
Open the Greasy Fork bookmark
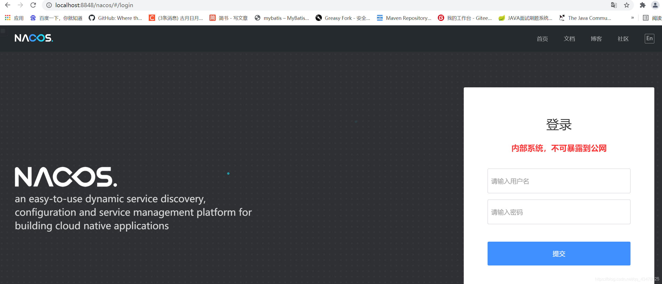coord(343,18)
